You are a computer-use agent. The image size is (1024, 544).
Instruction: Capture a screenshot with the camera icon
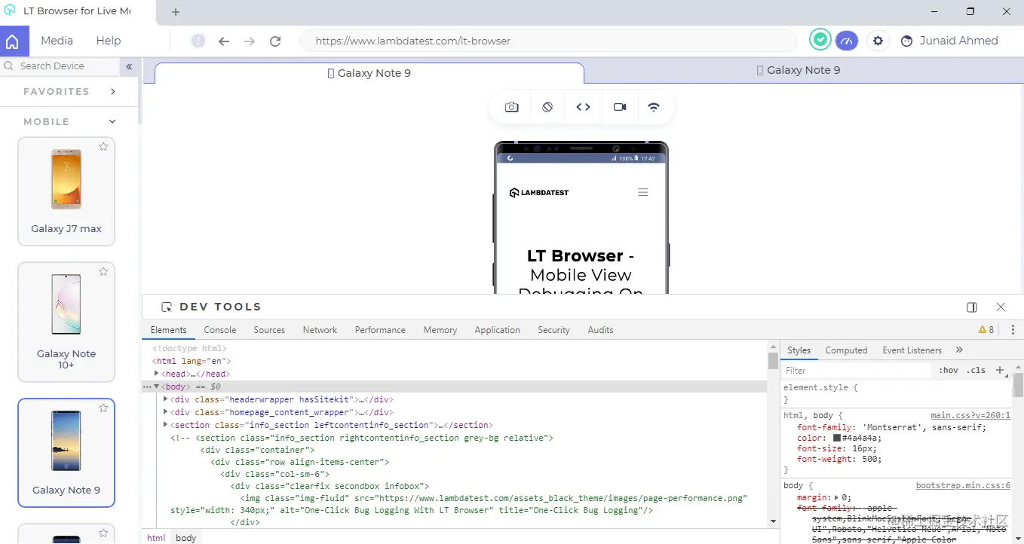click(x=512, y=107)
